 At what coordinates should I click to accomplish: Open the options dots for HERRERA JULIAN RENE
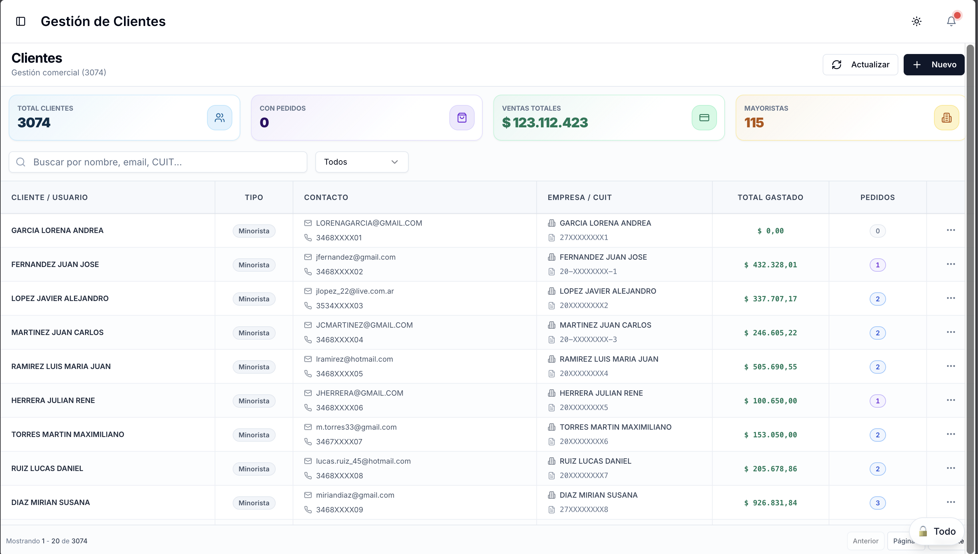pyautogui.click(x=951, y=400)
